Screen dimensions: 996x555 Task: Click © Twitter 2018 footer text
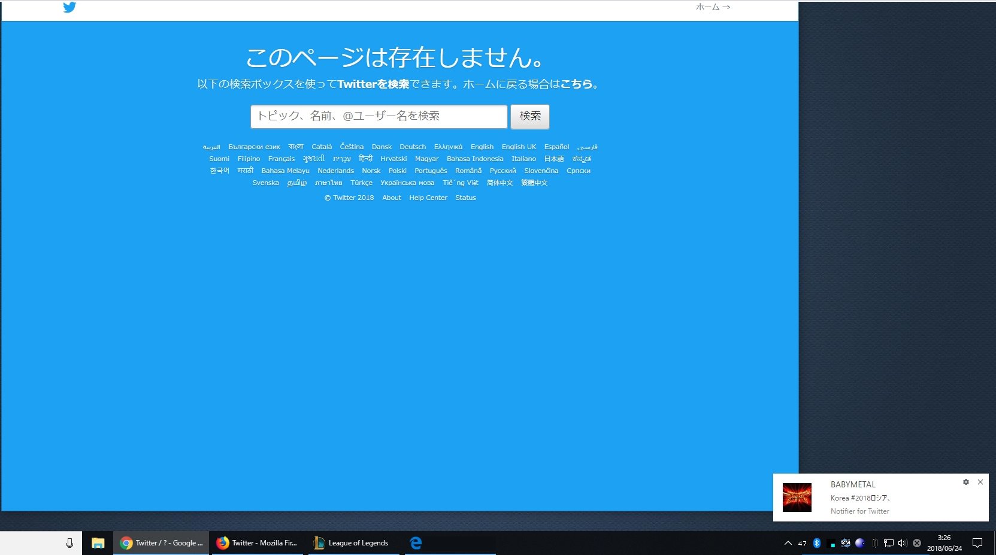click(349, 198)
